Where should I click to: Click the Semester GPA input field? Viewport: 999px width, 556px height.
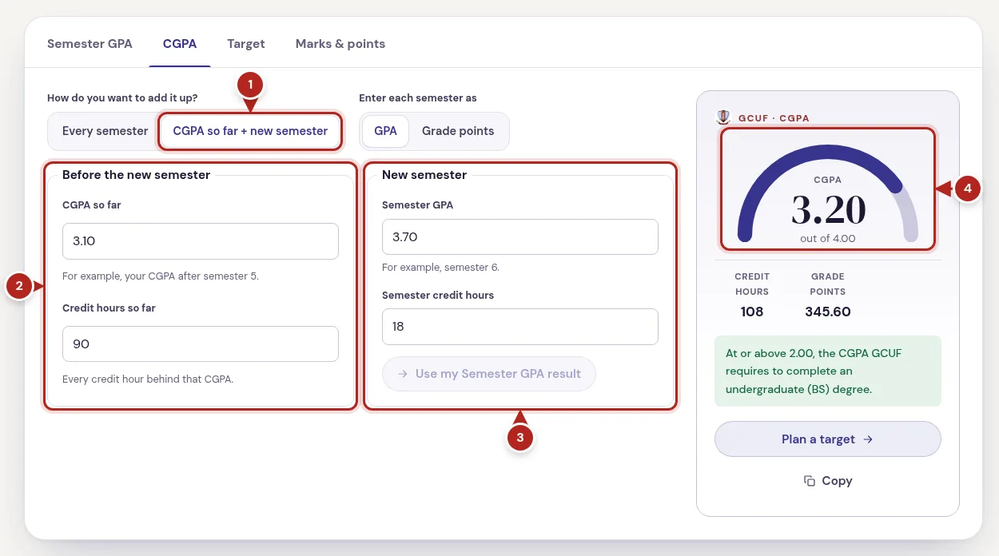(x=520, y=237)
